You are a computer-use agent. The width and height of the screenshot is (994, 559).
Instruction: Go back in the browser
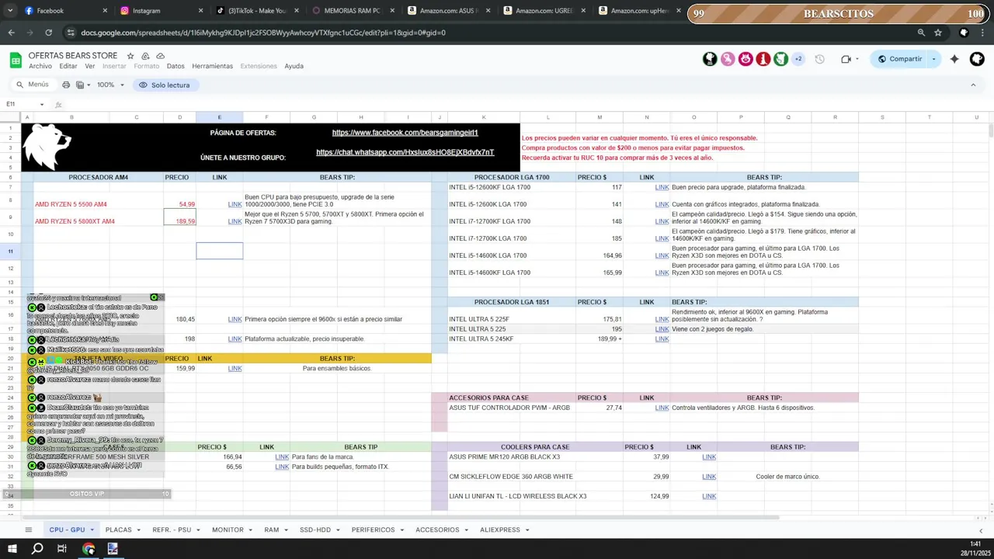click(11, 33)
